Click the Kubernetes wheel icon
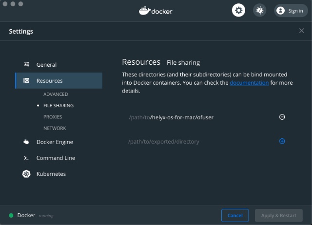The width and height of the screenshot is (312, 225). click(26, 174)
